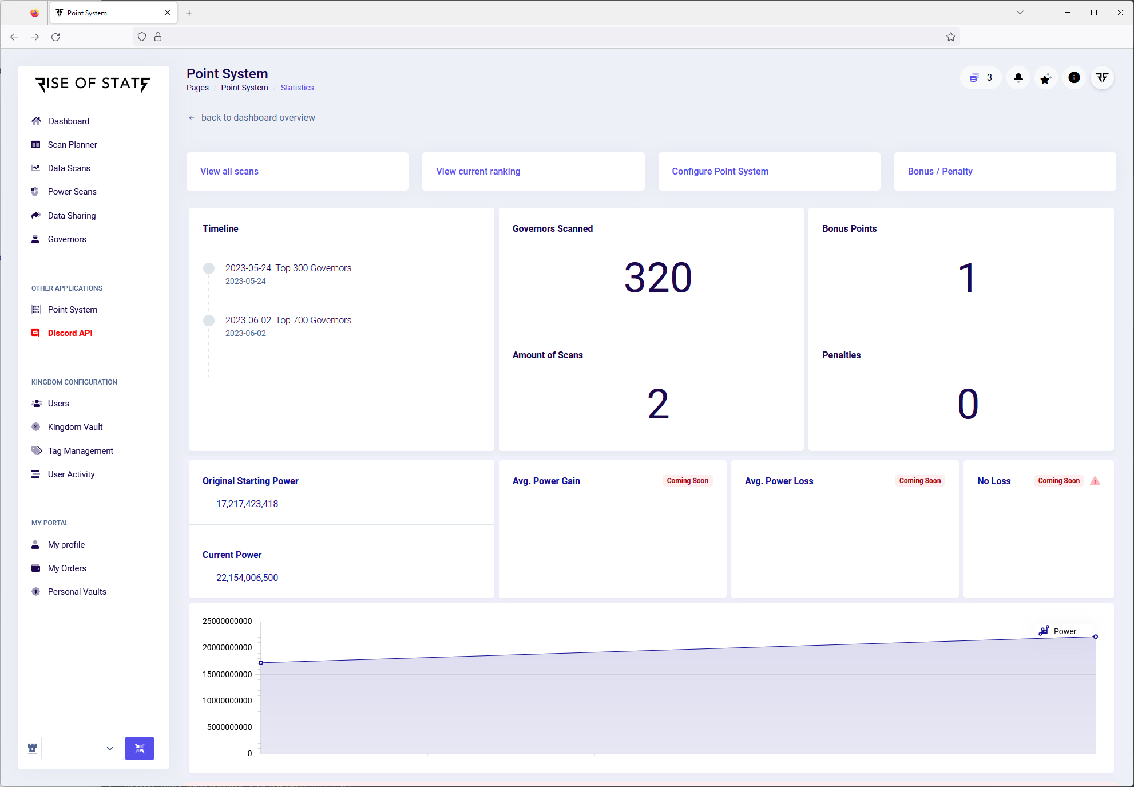Open the profile logo avatar icon
The height and width of the screenshot is (787, 1134).
(x=1102, y=78)
